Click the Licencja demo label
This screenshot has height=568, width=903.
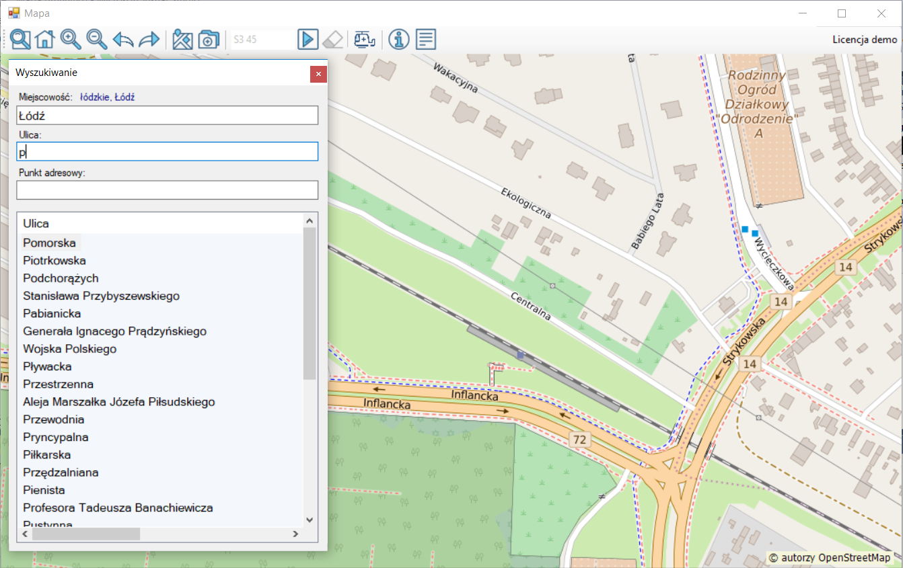(x=865, y=40)
